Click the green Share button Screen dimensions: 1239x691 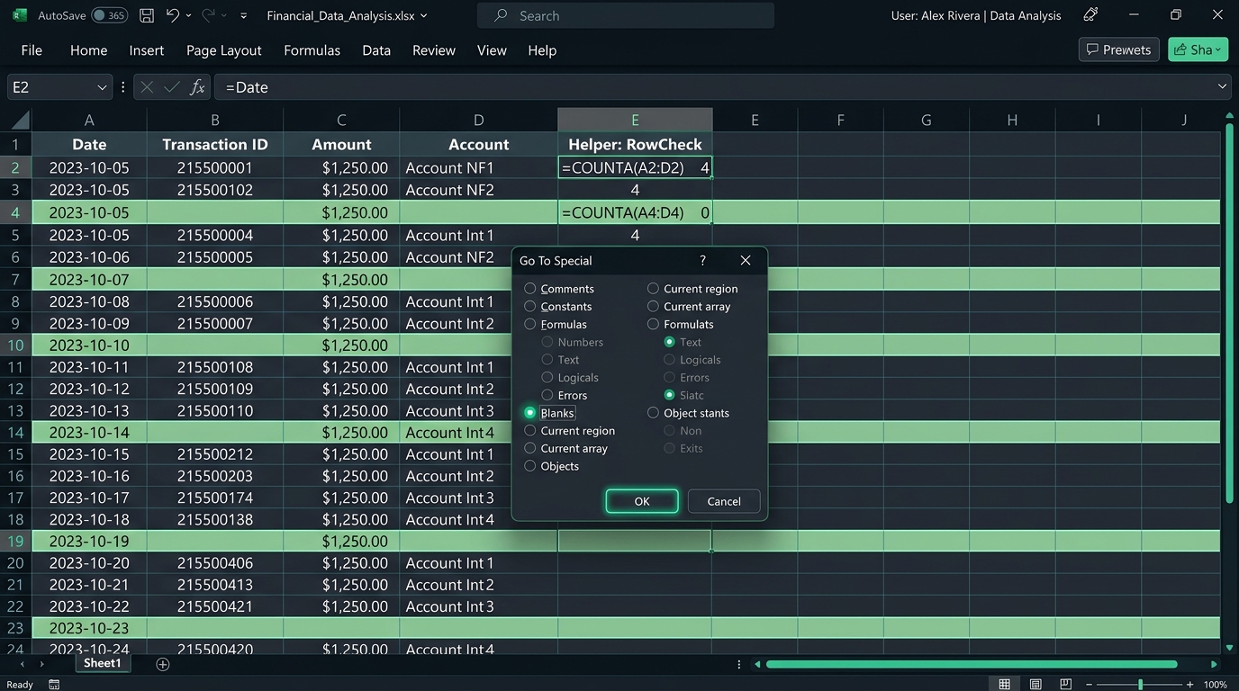(1198, 49)
